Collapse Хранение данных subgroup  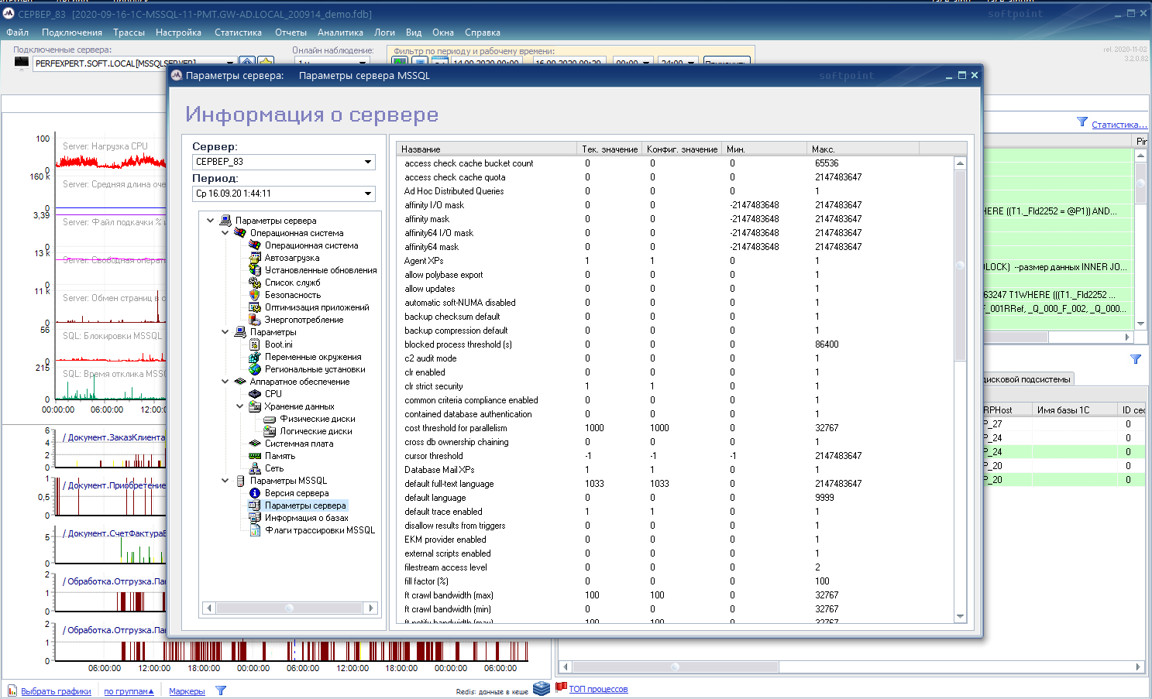click(x=240, y=406)
